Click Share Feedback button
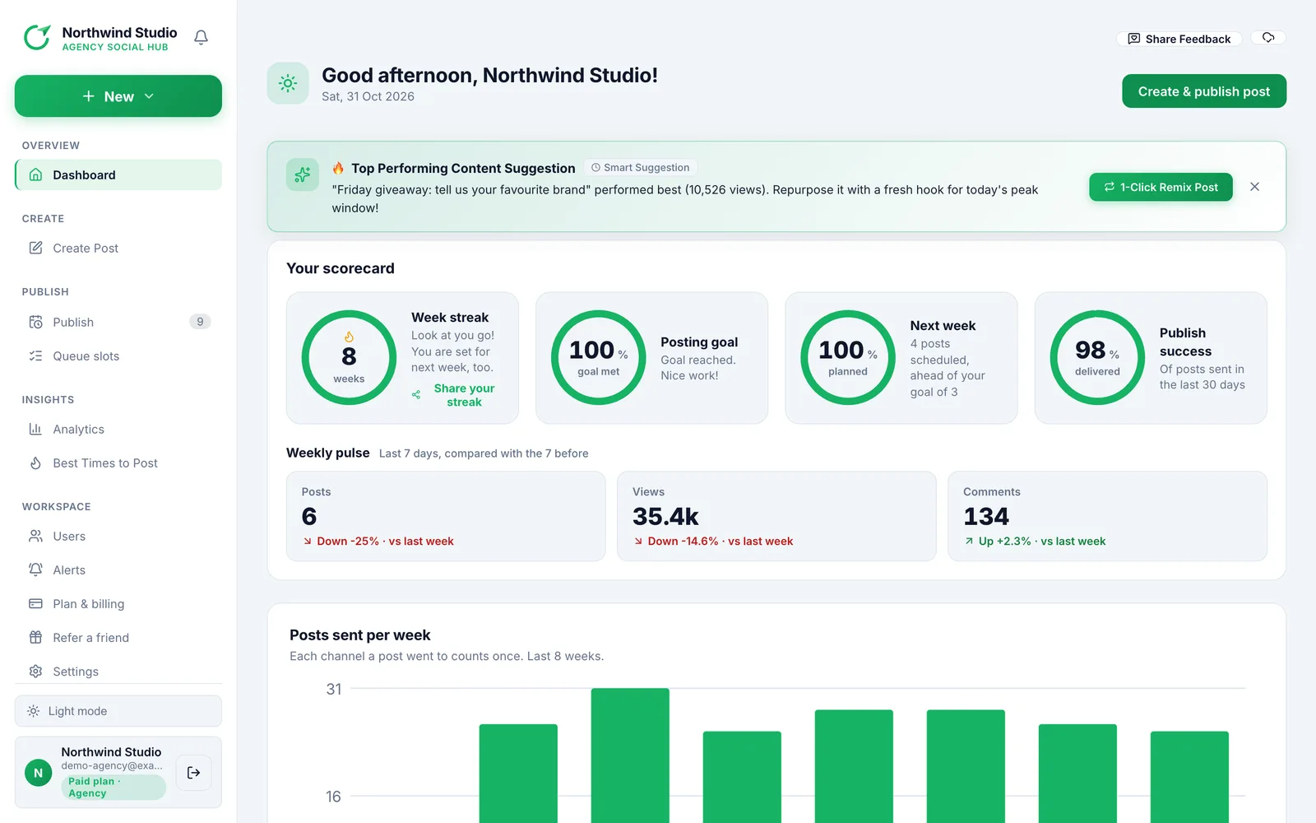1316x823 pixels. (1179, 39)
